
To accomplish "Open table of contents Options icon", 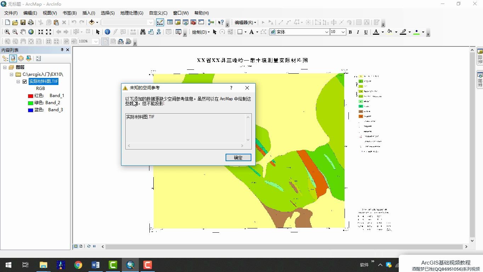I will [x=38, y=58].
